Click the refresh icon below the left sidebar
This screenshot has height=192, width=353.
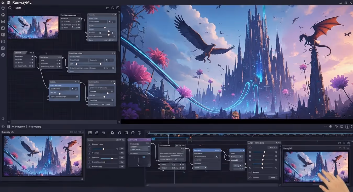tap(3, 119)
